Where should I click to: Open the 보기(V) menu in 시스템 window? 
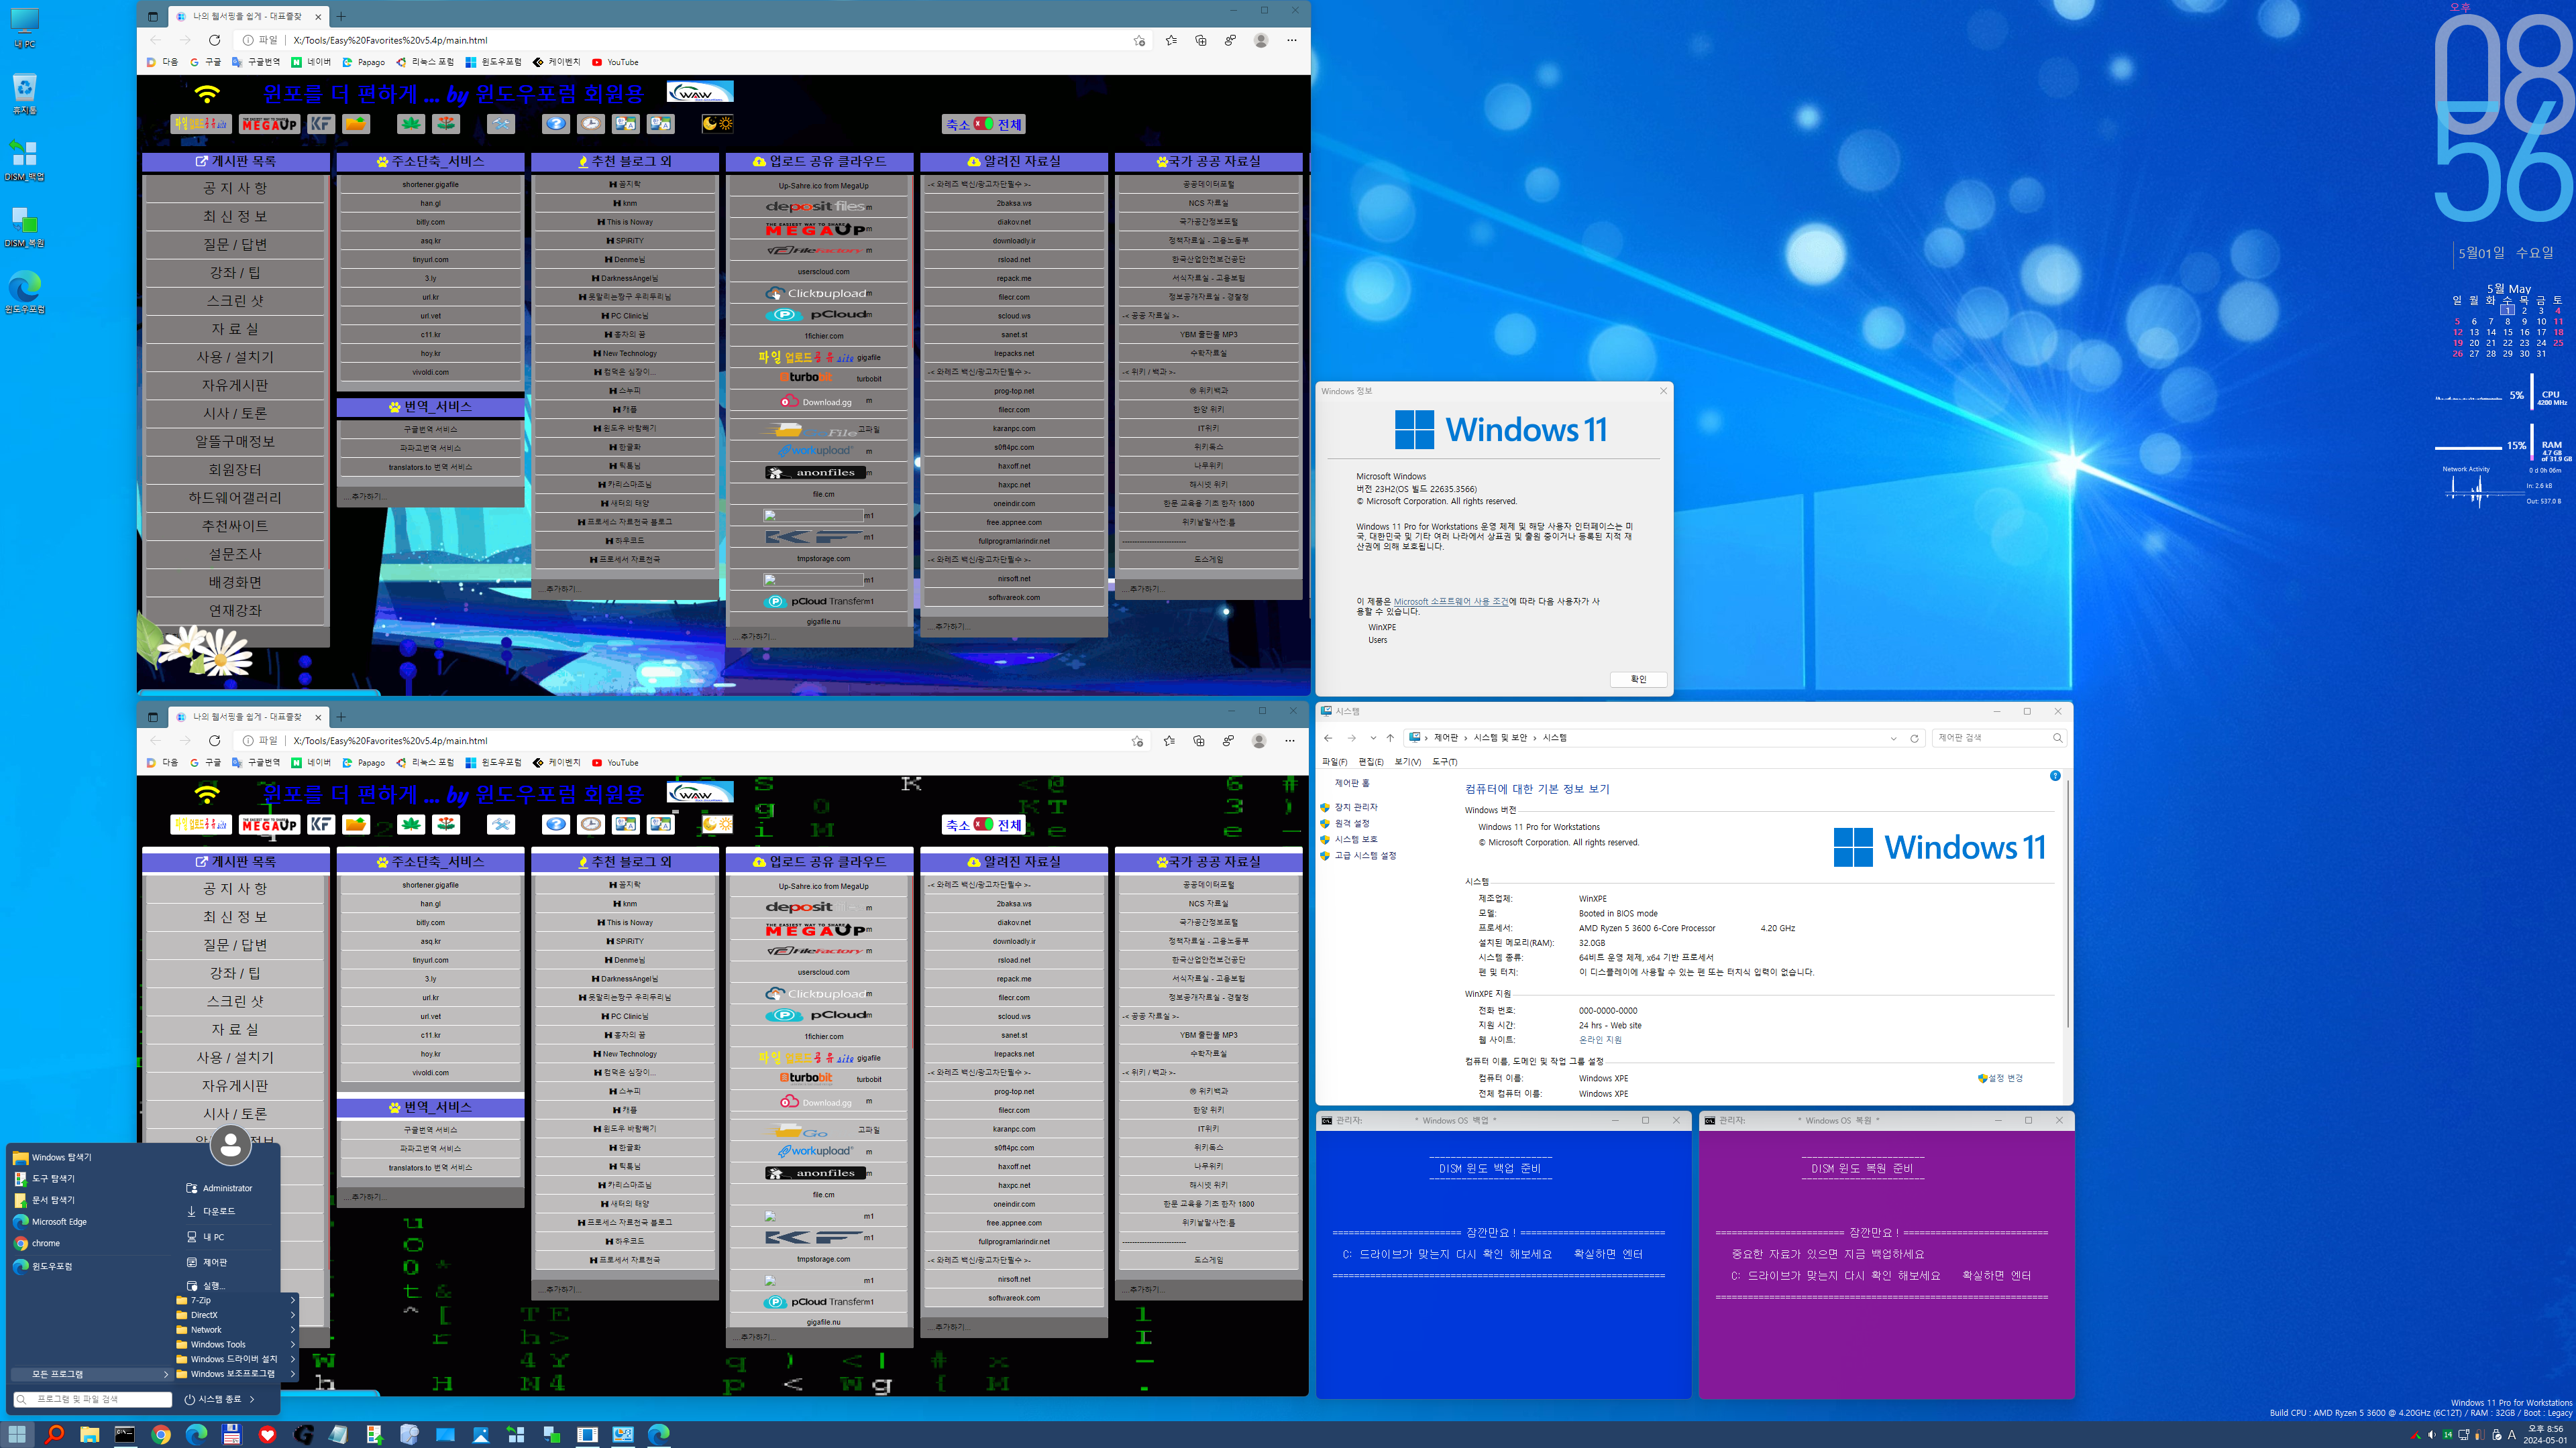[1408, 762]
